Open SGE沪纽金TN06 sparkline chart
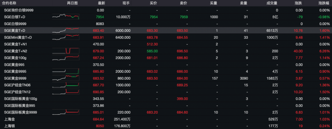The image size is (332, 129). point(65,85)
